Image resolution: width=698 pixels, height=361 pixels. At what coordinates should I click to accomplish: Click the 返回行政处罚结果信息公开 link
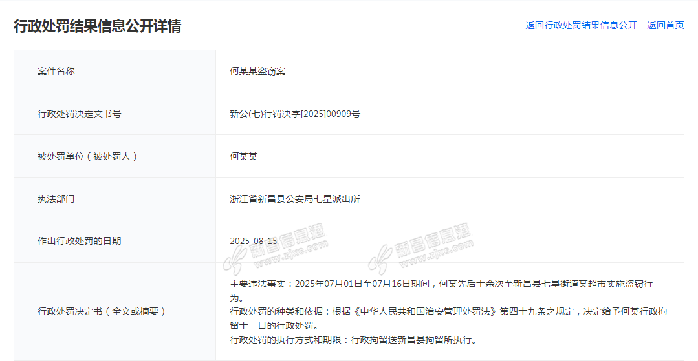[x=581, y=25]
